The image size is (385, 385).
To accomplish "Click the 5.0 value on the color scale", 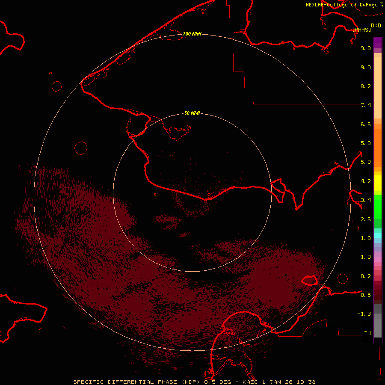I will 366,162.
